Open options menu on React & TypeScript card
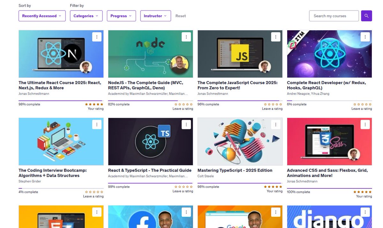The image size is (383, 228). pyautogui.click(x=186, y=125)
